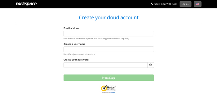The width and height of the screenshot is (217, 112).
Task: Focus the Email address input field
Action: [108, 34]
